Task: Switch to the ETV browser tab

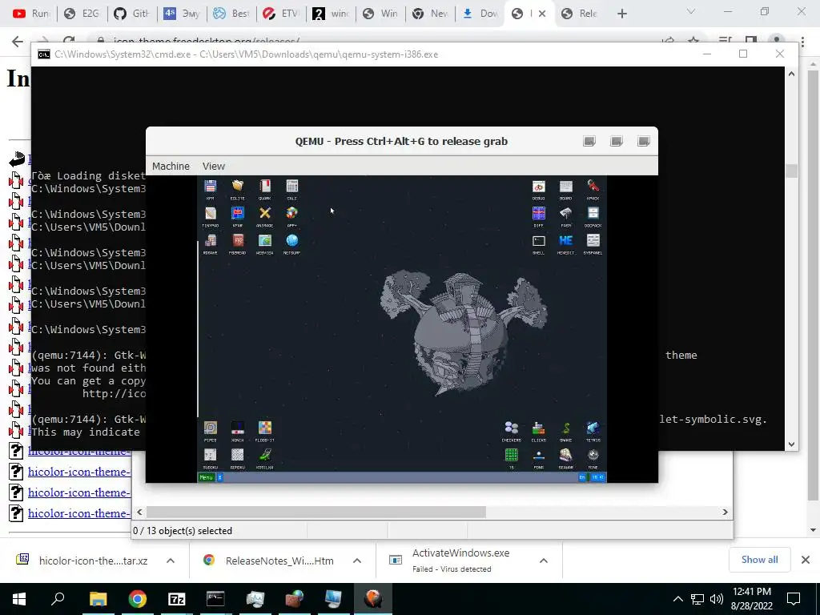Action: tap(281, 14)
